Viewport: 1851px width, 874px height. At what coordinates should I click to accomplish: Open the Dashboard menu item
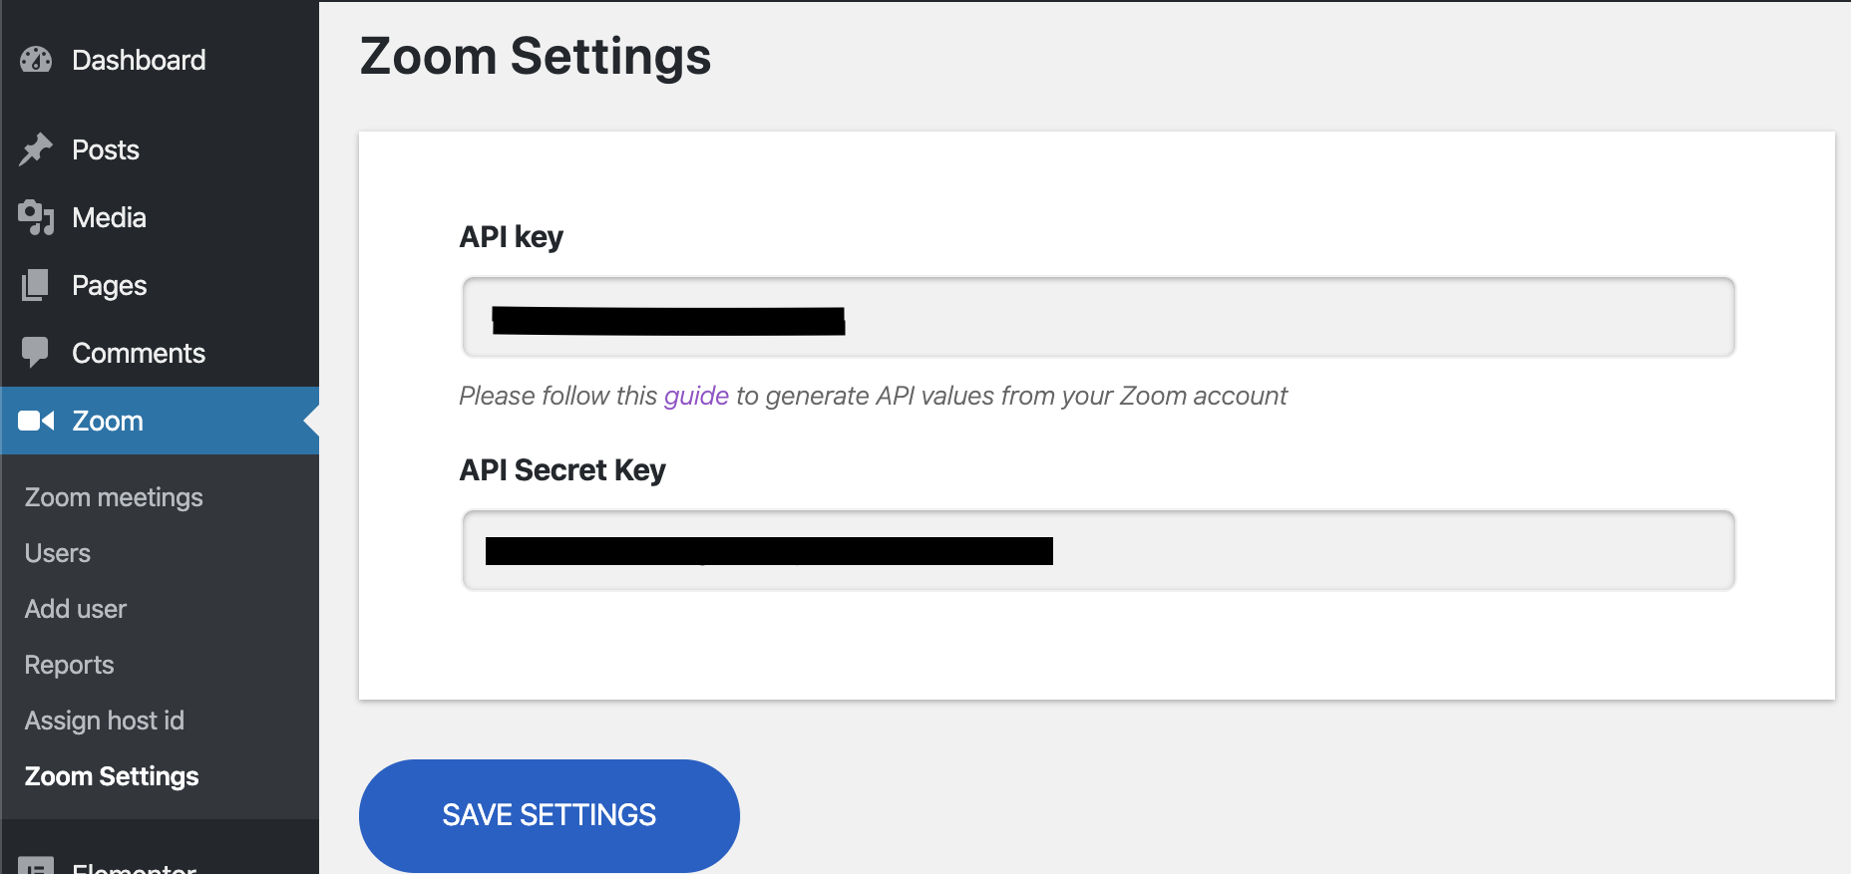[139, 60]
